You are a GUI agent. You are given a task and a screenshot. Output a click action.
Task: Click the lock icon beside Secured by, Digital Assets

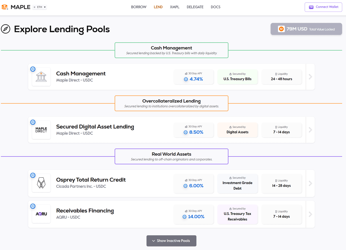[230, 127]
